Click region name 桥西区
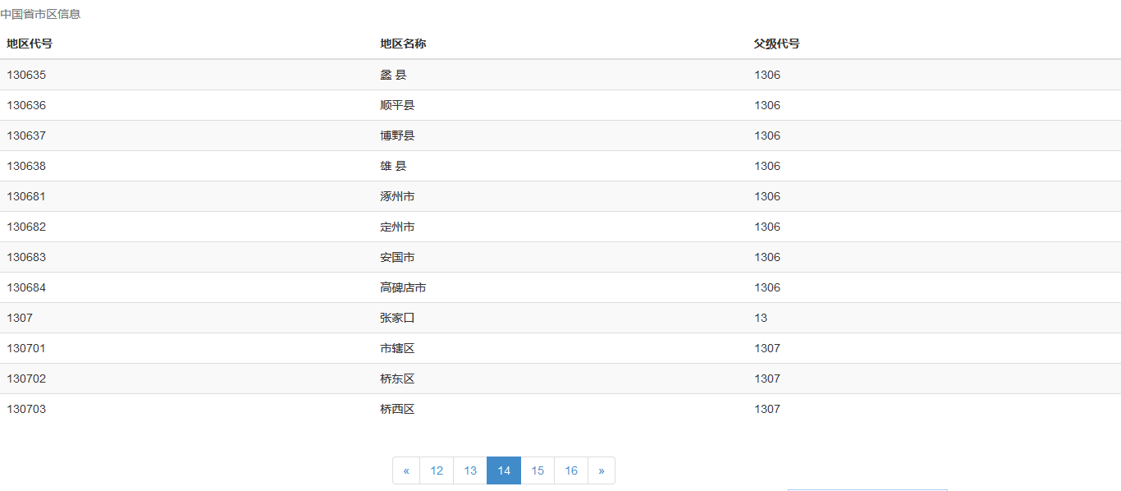Screen dimensions: 1121x491 point(397,409)
